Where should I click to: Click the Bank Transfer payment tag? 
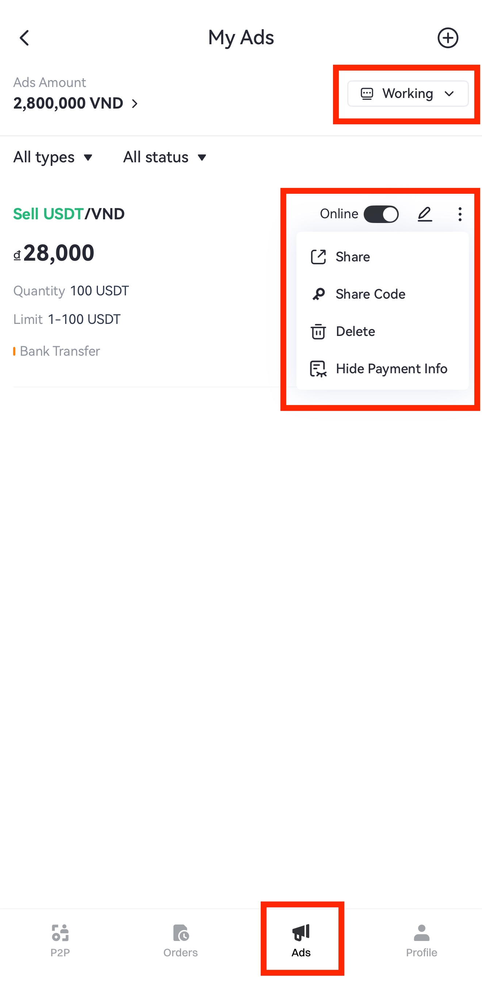(60, 351)
